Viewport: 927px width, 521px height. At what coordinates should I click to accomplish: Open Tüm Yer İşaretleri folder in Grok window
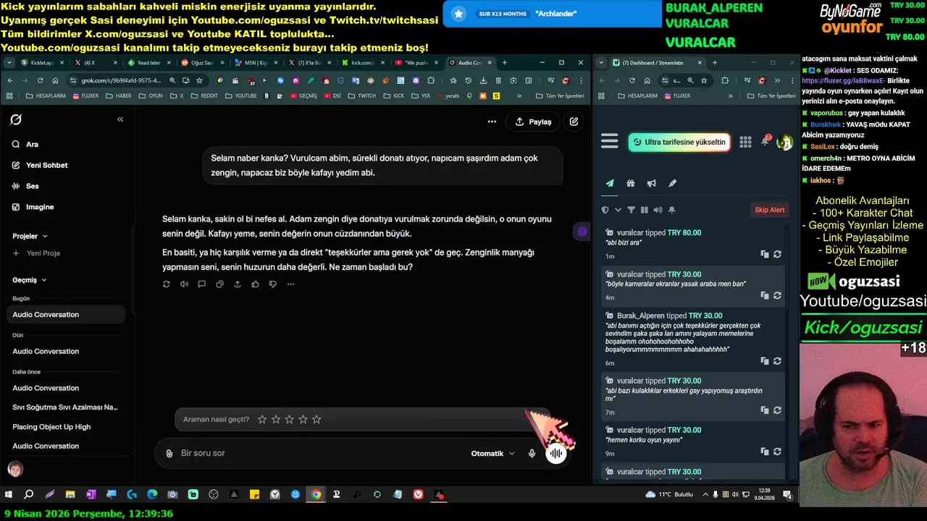point(560,96)
